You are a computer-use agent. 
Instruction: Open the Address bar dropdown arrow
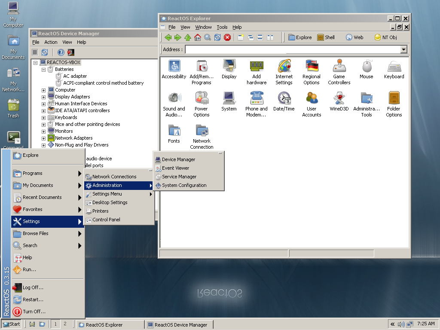[x=403, y=49]
